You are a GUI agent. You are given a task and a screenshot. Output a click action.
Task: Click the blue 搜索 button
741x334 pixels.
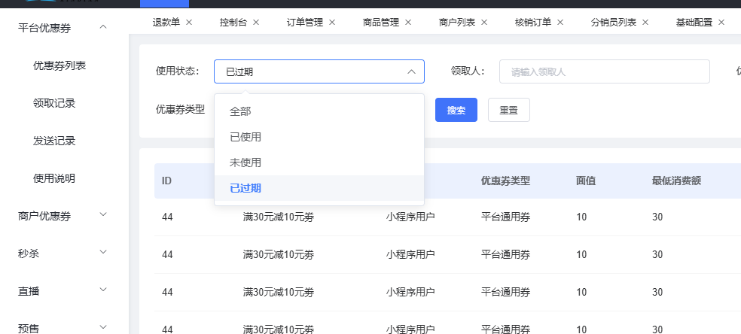click(x=456, y=110)
